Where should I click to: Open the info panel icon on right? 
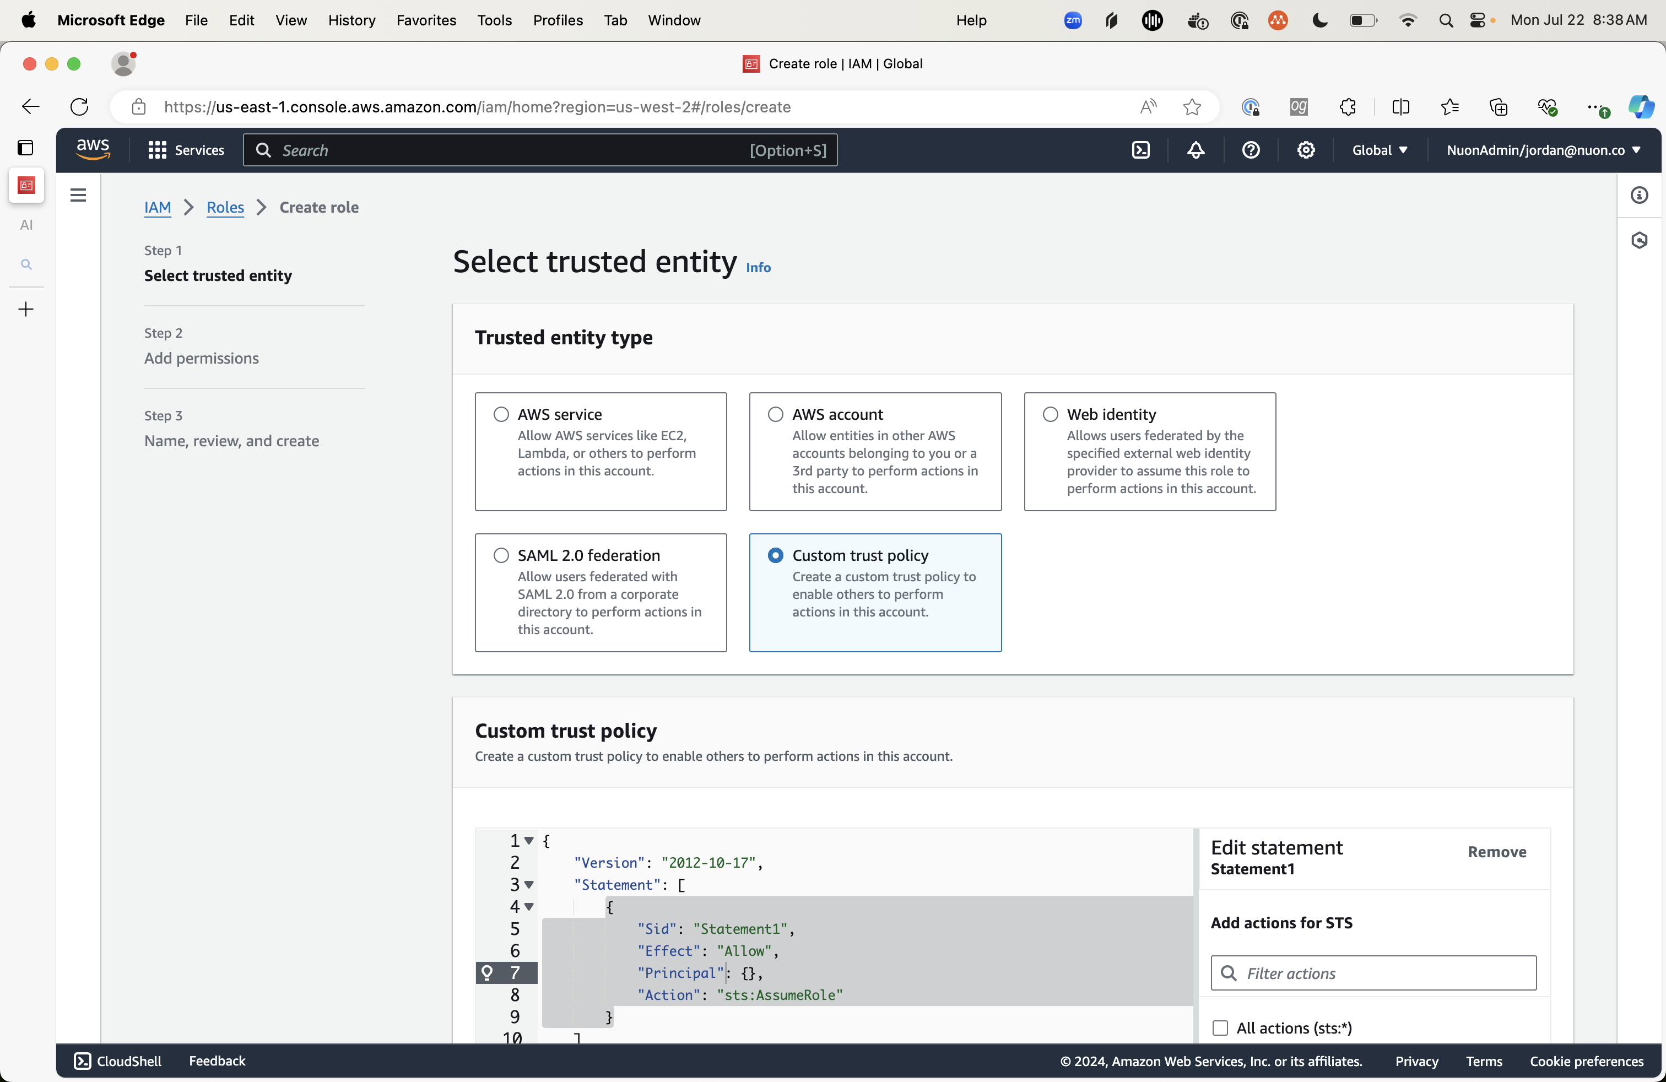pos(1640,195)
